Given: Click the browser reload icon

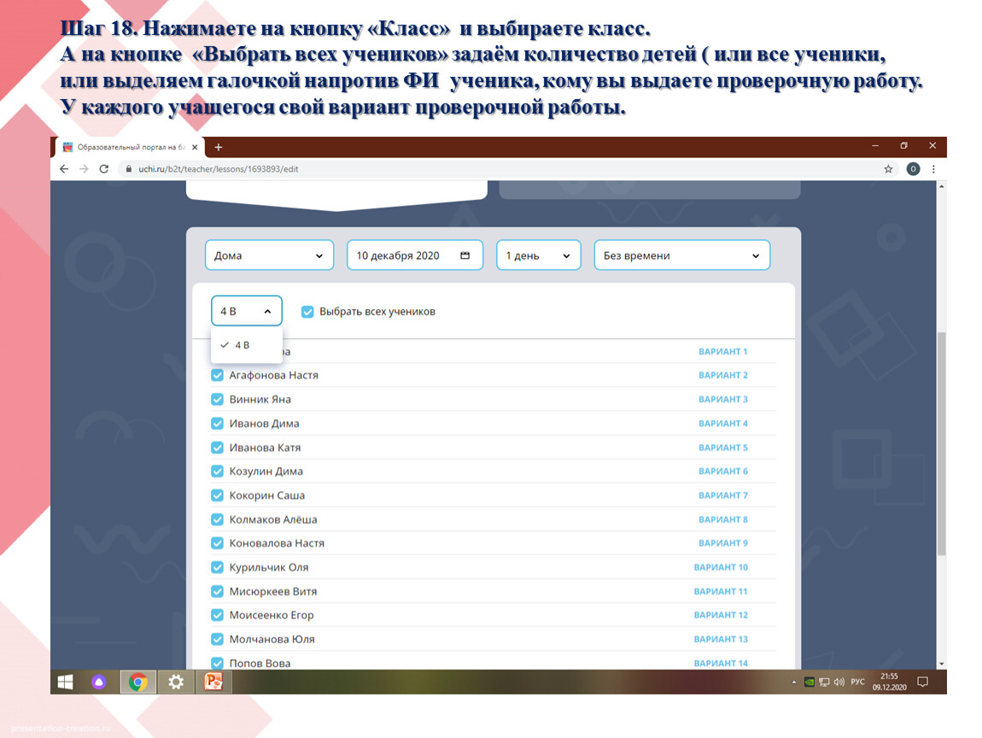Looking at the screenshot, I should tap(104, 169).
